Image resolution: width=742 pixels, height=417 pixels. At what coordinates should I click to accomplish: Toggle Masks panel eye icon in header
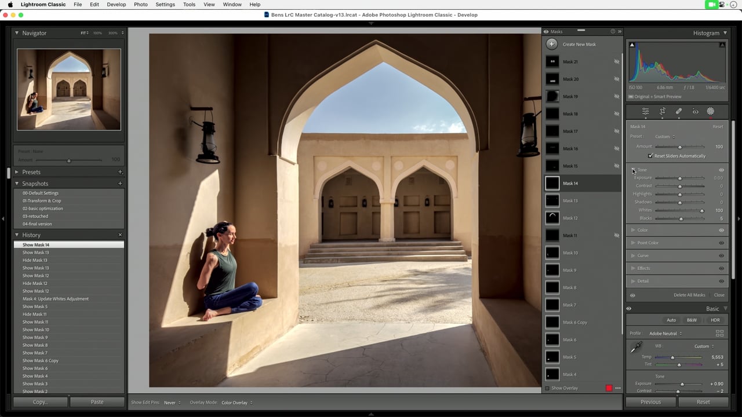(546, 31)
